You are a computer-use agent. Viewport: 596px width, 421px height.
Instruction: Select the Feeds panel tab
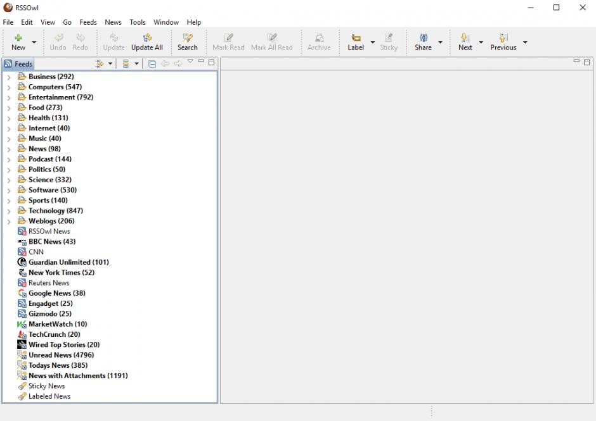pos(18,64)
